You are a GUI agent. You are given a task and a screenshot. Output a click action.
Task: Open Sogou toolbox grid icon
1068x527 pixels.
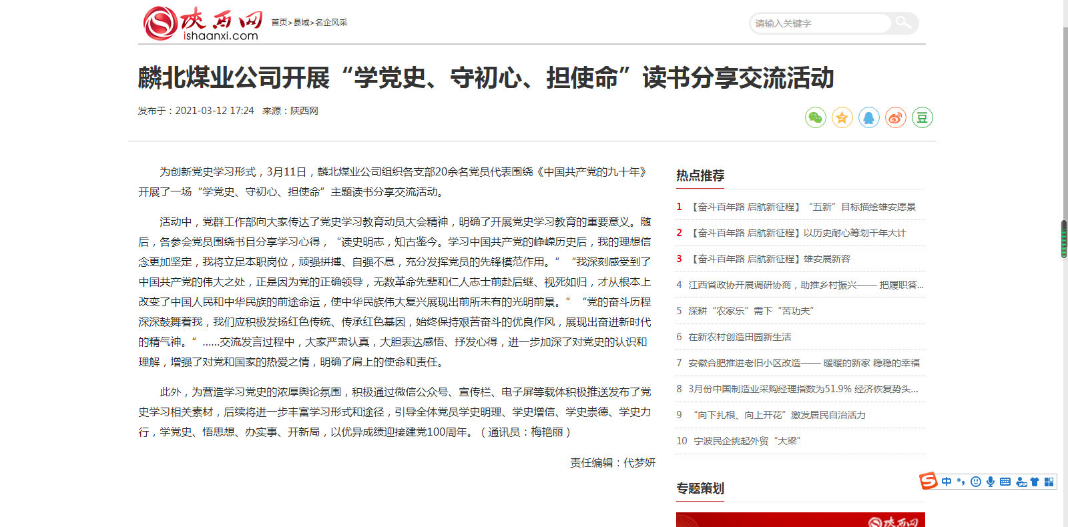tap(1049, 482)
